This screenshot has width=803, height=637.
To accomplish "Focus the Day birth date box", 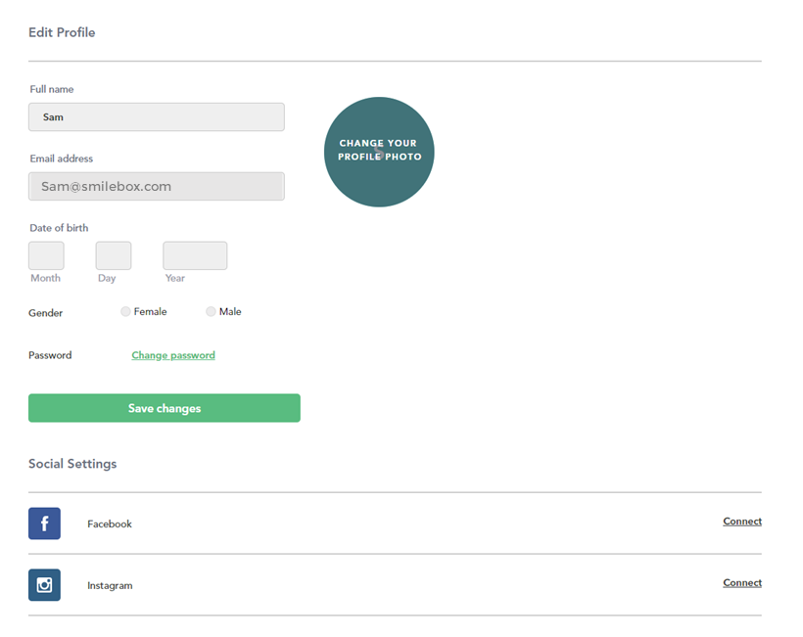I will [114, 255].
